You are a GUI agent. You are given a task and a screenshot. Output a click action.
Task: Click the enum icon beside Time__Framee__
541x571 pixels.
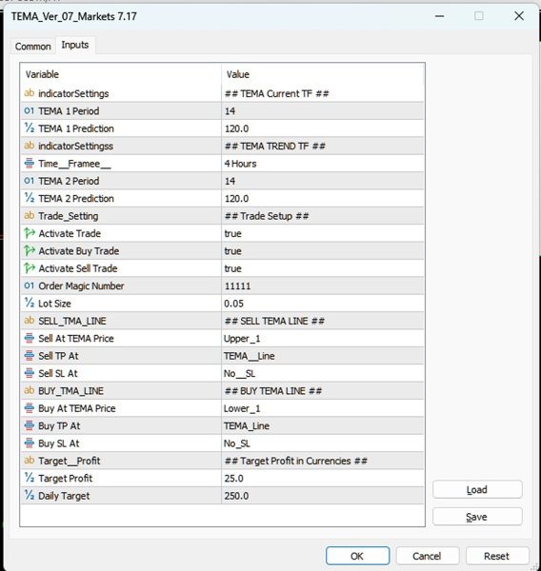(x=30, y=164)
